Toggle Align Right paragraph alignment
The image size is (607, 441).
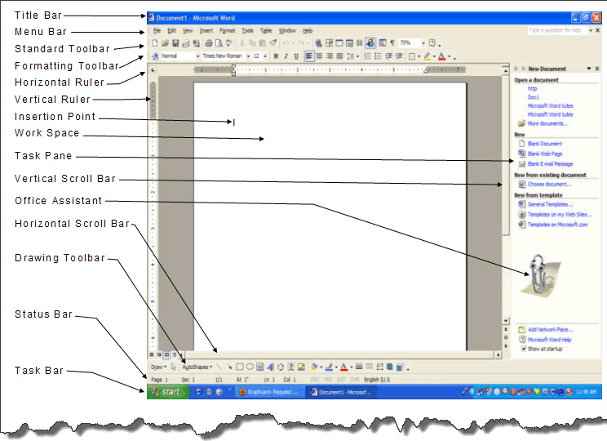tap(330, 56)
